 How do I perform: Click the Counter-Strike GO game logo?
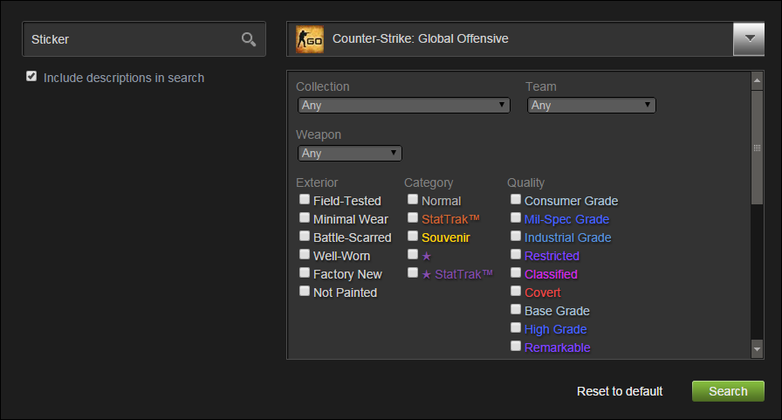click(310, 39)
